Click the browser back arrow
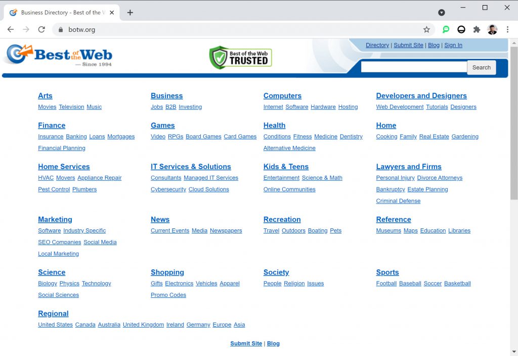 tap(11, 29)
